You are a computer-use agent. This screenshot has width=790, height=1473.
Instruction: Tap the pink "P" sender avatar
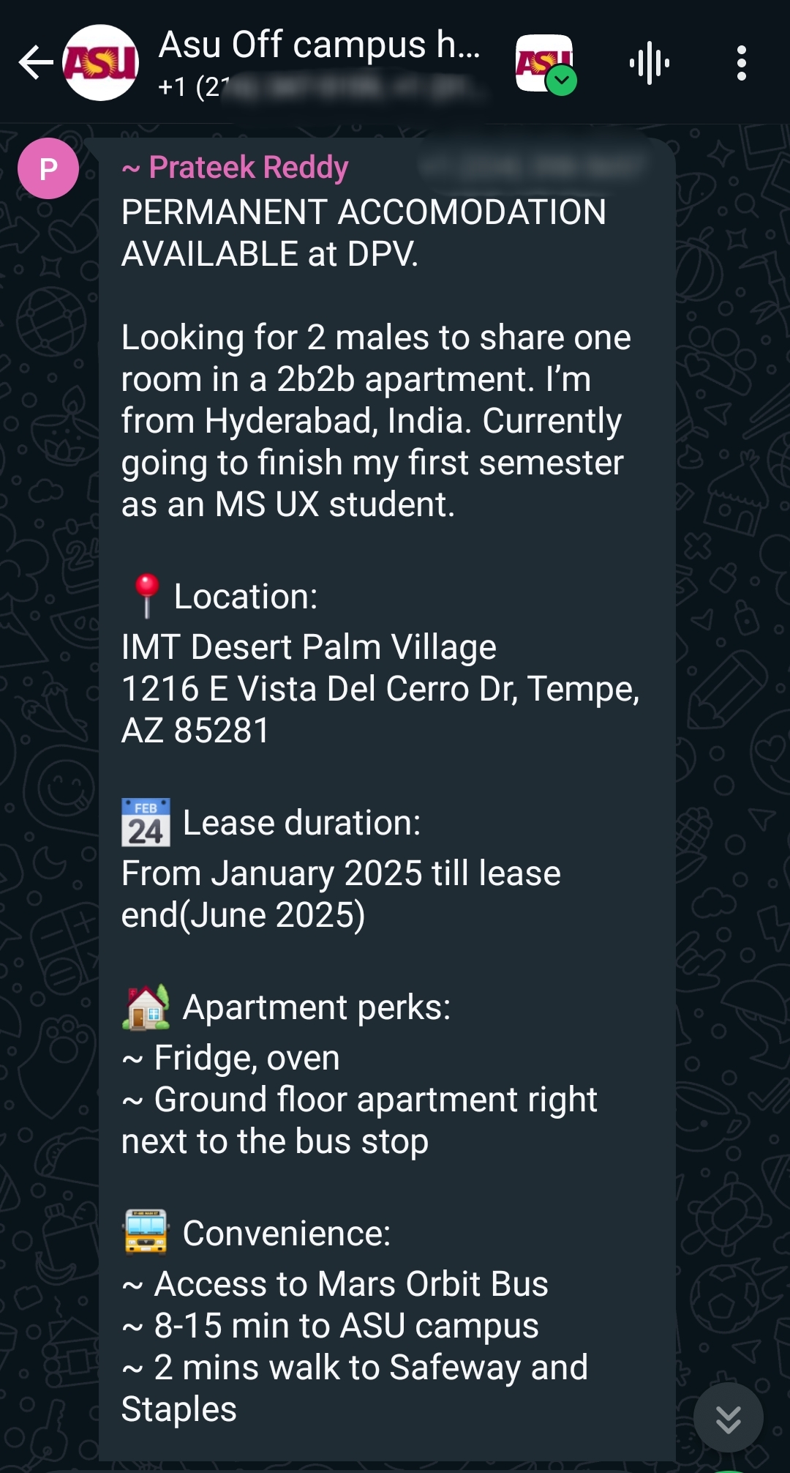tap(48, 168)
